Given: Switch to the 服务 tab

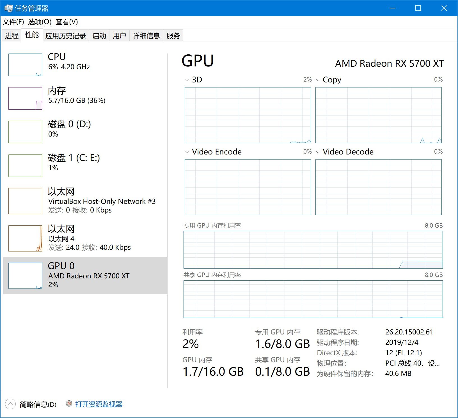Looking at the screenshot, I should point(173,36).
